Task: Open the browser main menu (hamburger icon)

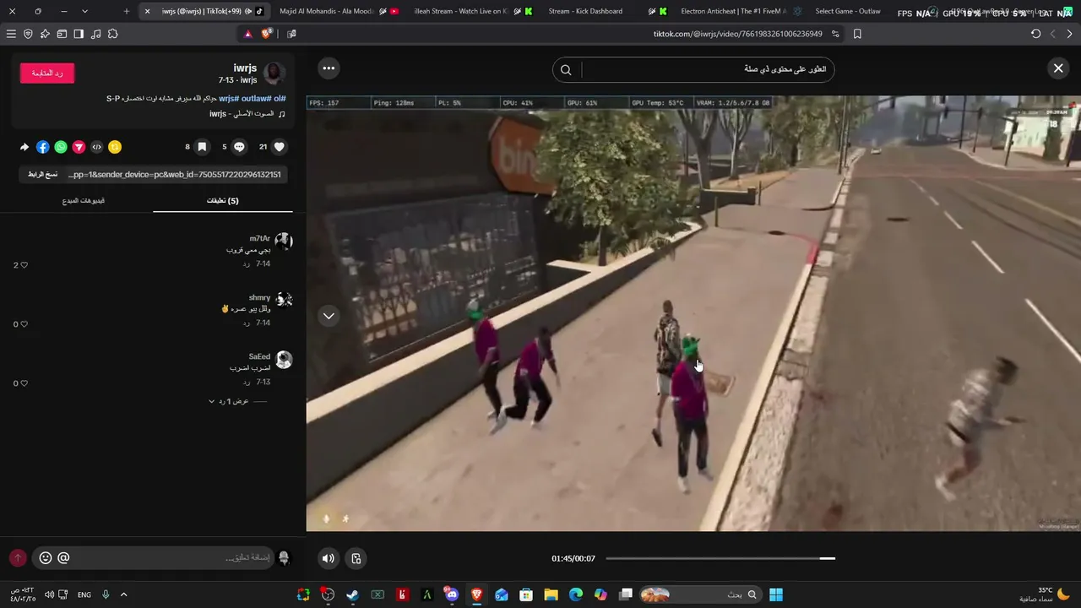Action: (11, 34)
